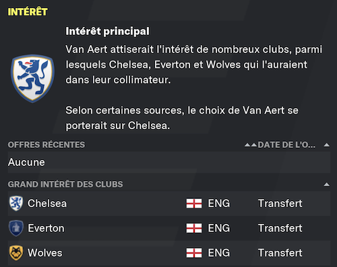337x267 pixels.
Task: Click the Everton badge icon
Action: tap(16, 228)
